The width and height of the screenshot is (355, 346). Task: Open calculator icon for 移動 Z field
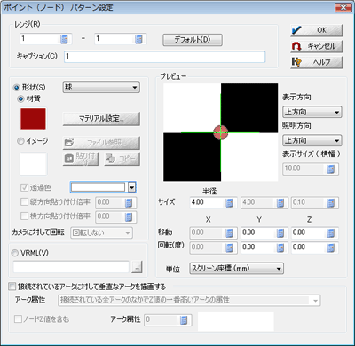pos(331,233)
